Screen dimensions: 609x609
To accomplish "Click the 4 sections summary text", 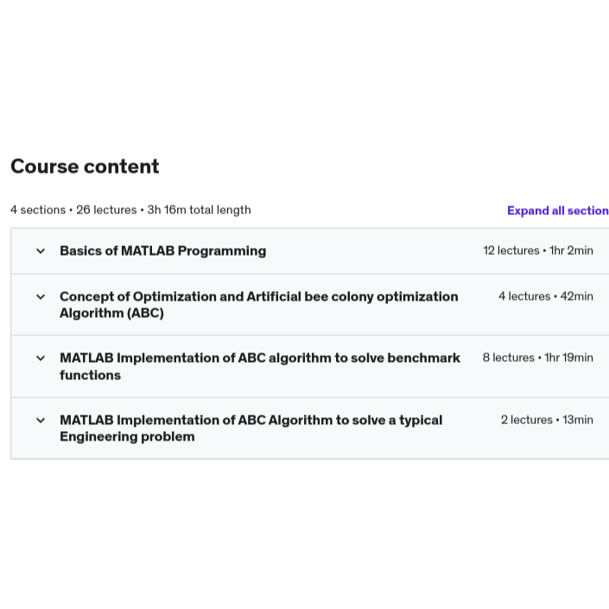I will 38,210.
